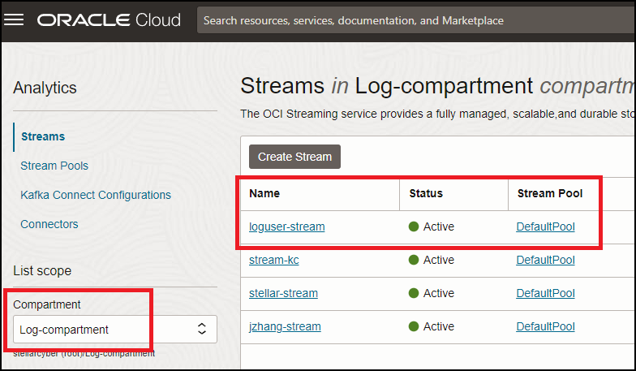
Task: Open the stellar-stream link
Action: [283, 293]
